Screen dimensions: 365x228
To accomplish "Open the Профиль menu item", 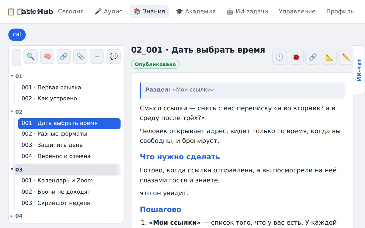I will tap(340, 12).
